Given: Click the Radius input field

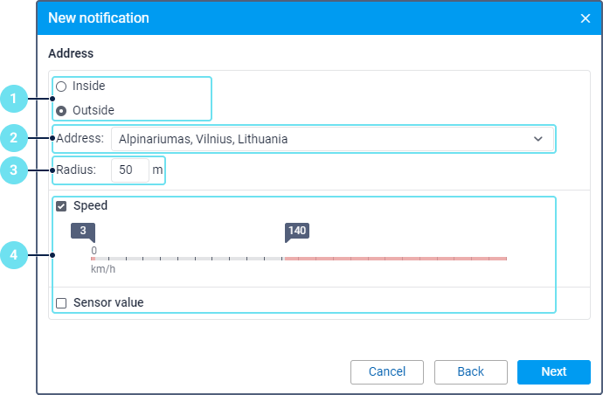Looking at the screenshot, I should click(x=129, y=170).
